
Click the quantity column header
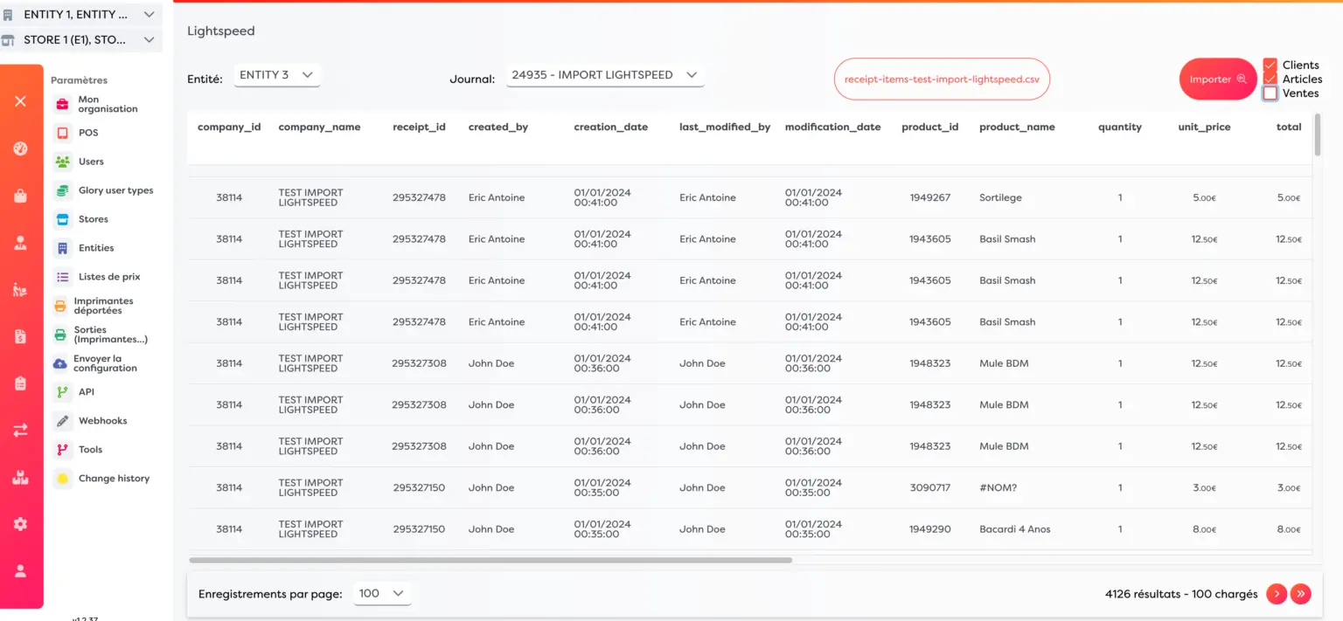coord(1120,128)
